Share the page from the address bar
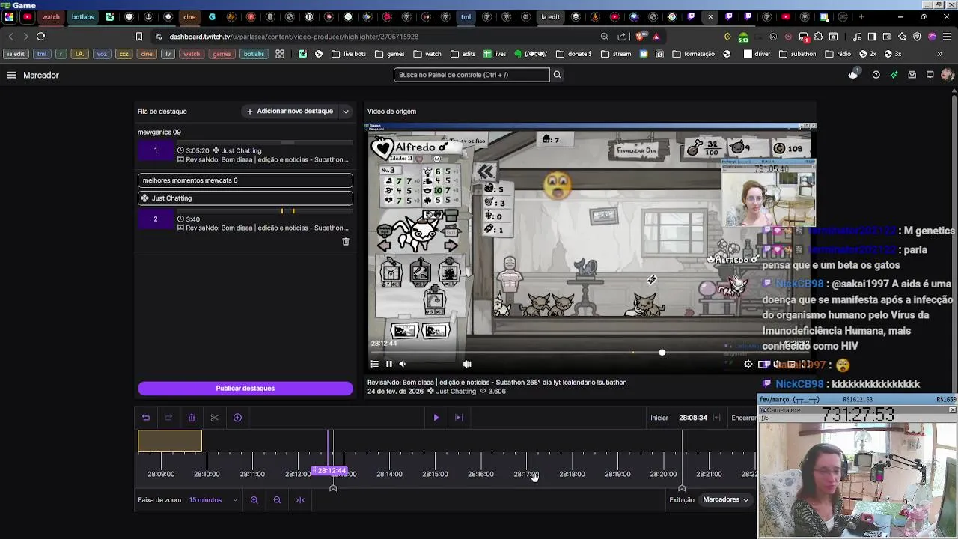958x539 pixels. pyautogui.click(x=622, y=36)
